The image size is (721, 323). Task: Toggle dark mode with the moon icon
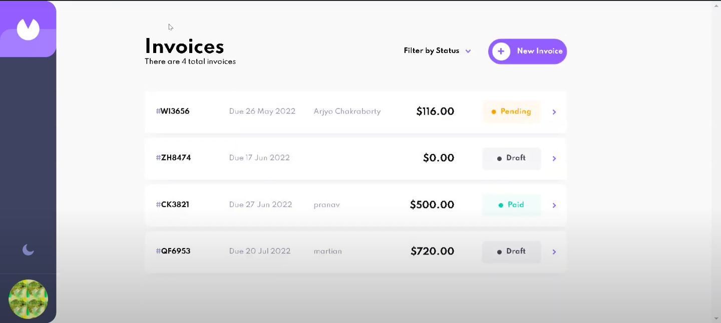28,249
